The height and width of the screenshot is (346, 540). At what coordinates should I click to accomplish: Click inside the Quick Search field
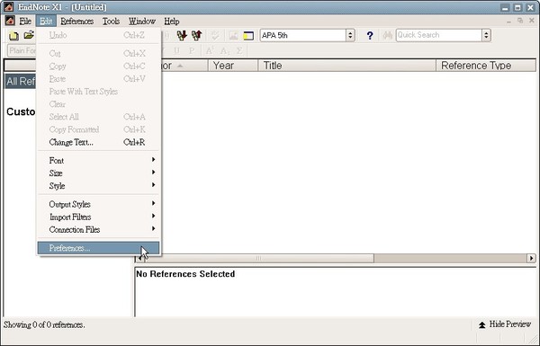(439, 35)
